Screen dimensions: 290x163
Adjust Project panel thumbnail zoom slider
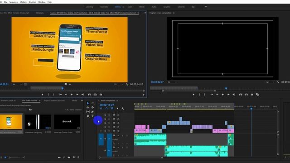pos(10,158)
